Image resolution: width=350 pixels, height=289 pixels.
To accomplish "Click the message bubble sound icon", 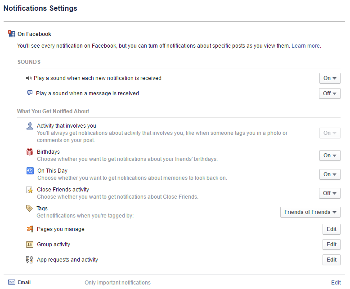I will click(x=30, y=93).
